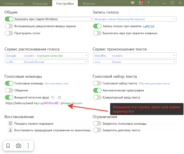Screen dimensions: 184x154
Task: Click the Общие section heading
Action: [x=11, y=12]
